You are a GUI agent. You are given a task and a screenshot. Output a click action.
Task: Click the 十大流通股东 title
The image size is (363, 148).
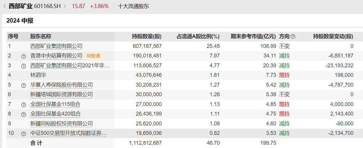(133, 6)
